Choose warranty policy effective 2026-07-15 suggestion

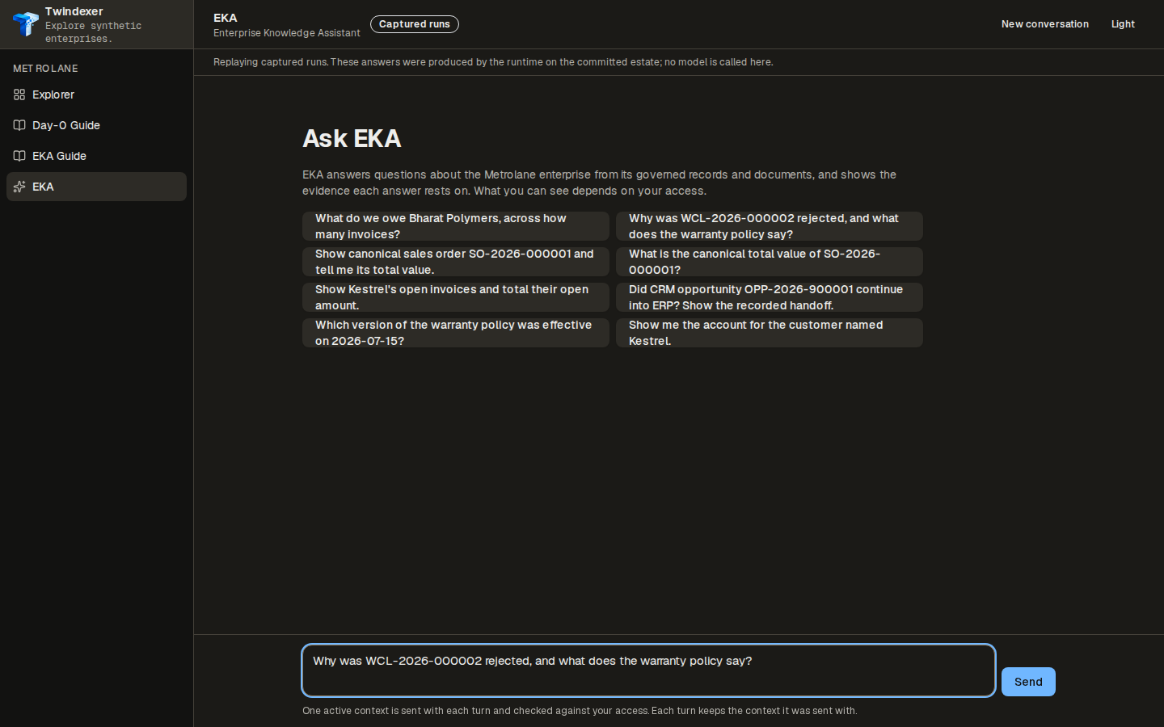pos(456,333)
